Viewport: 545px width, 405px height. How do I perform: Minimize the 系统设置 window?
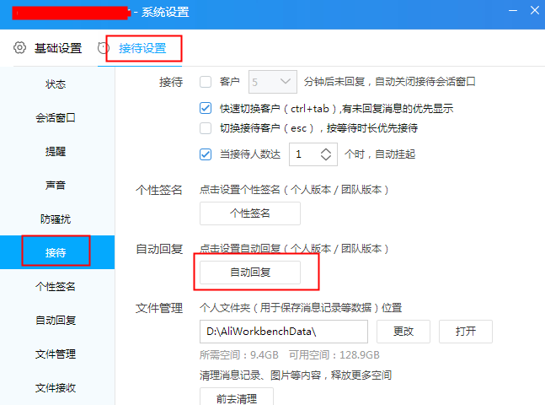click(513, 10)
